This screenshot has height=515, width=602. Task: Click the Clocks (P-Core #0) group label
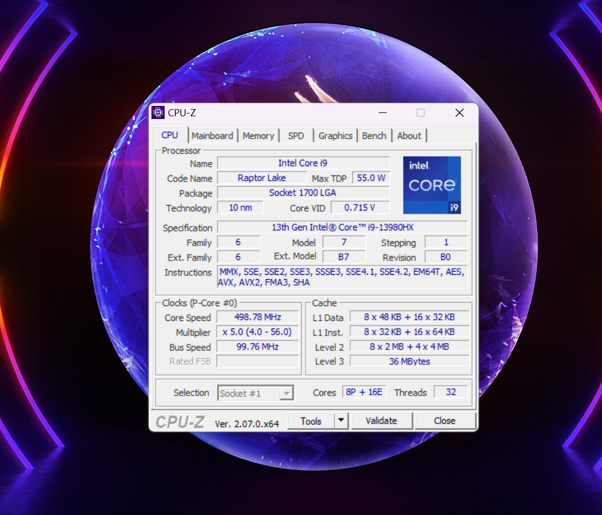pyautogui.click(x=200, y=303)
